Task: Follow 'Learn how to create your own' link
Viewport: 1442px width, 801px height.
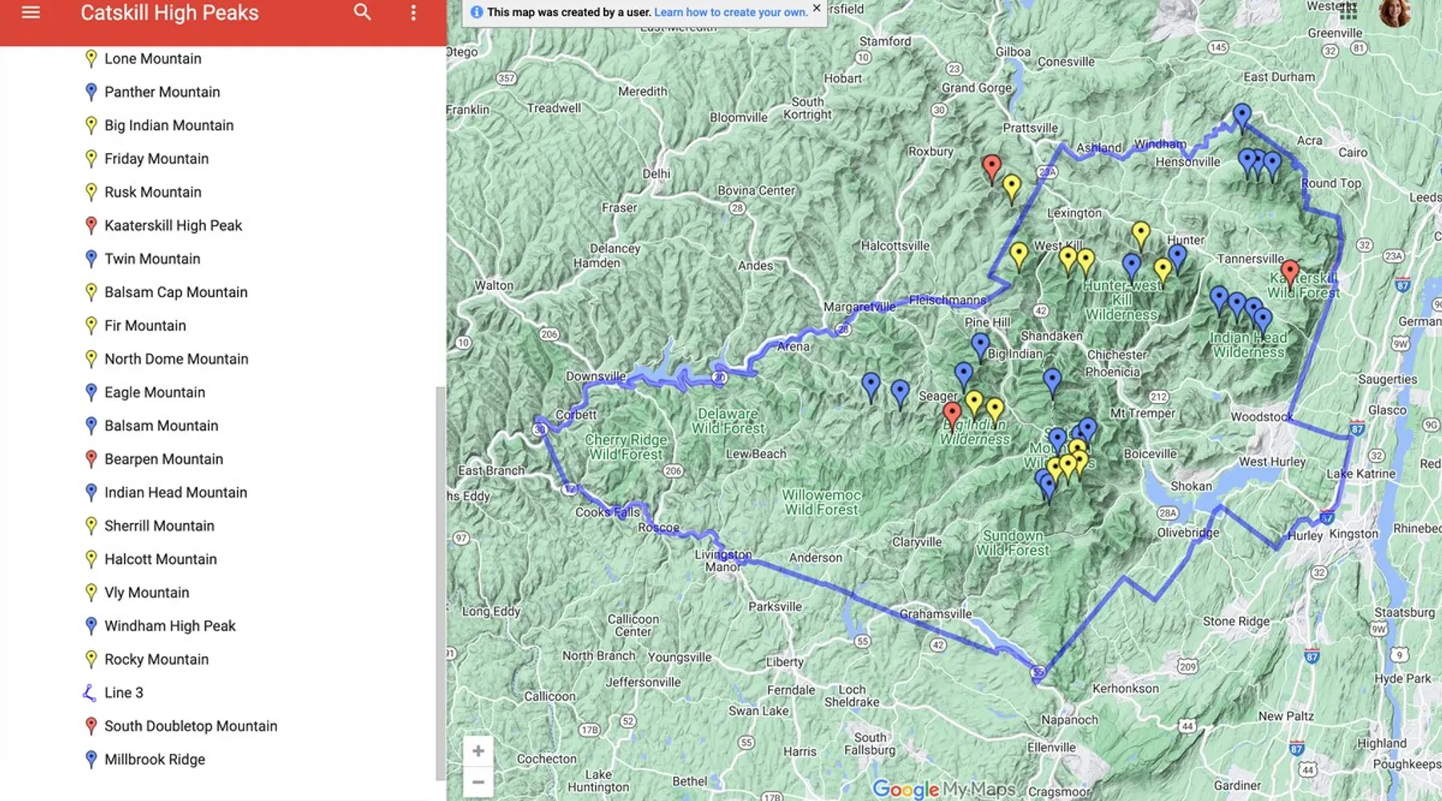Action: click(x=730, y=12)
